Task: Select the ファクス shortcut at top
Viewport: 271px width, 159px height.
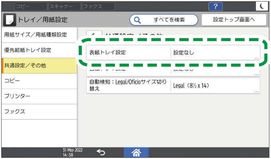Action: click(x=98, y=6)
